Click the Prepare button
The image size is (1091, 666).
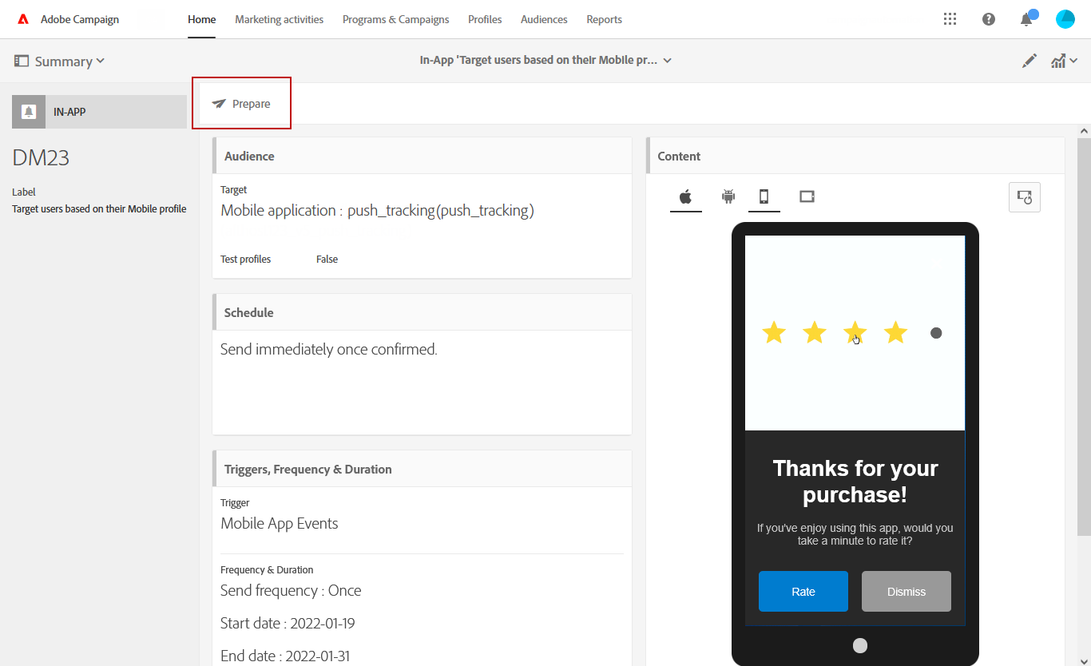[241, 104]
